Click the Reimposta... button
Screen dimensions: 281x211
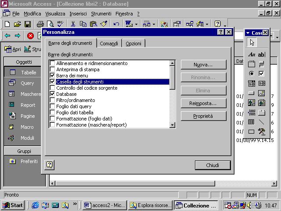coord(203,103)
